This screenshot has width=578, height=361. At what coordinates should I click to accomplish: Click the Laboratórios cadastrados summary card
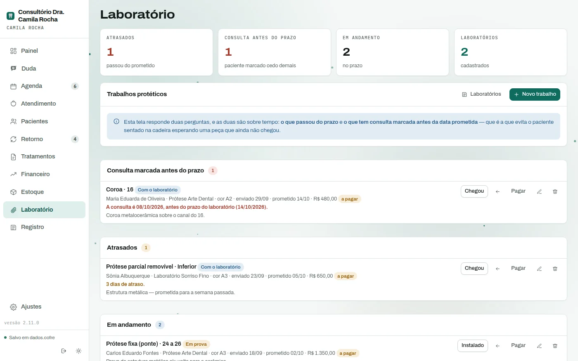[x=511, y=52]
